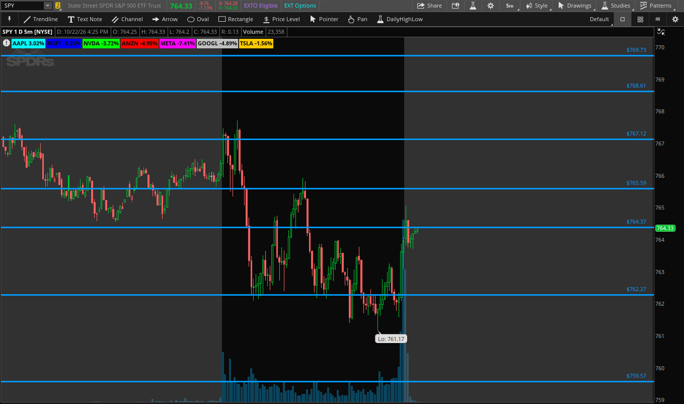Click the C: 764.33 close readout
This screenshot has height=404, width=684.
point(205,32)
